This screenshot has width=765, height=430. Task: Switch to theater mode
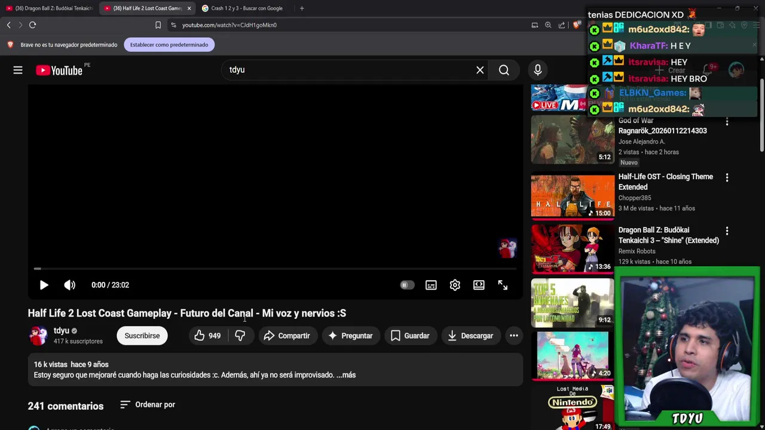pyautogui.click(x=479, y=285)
